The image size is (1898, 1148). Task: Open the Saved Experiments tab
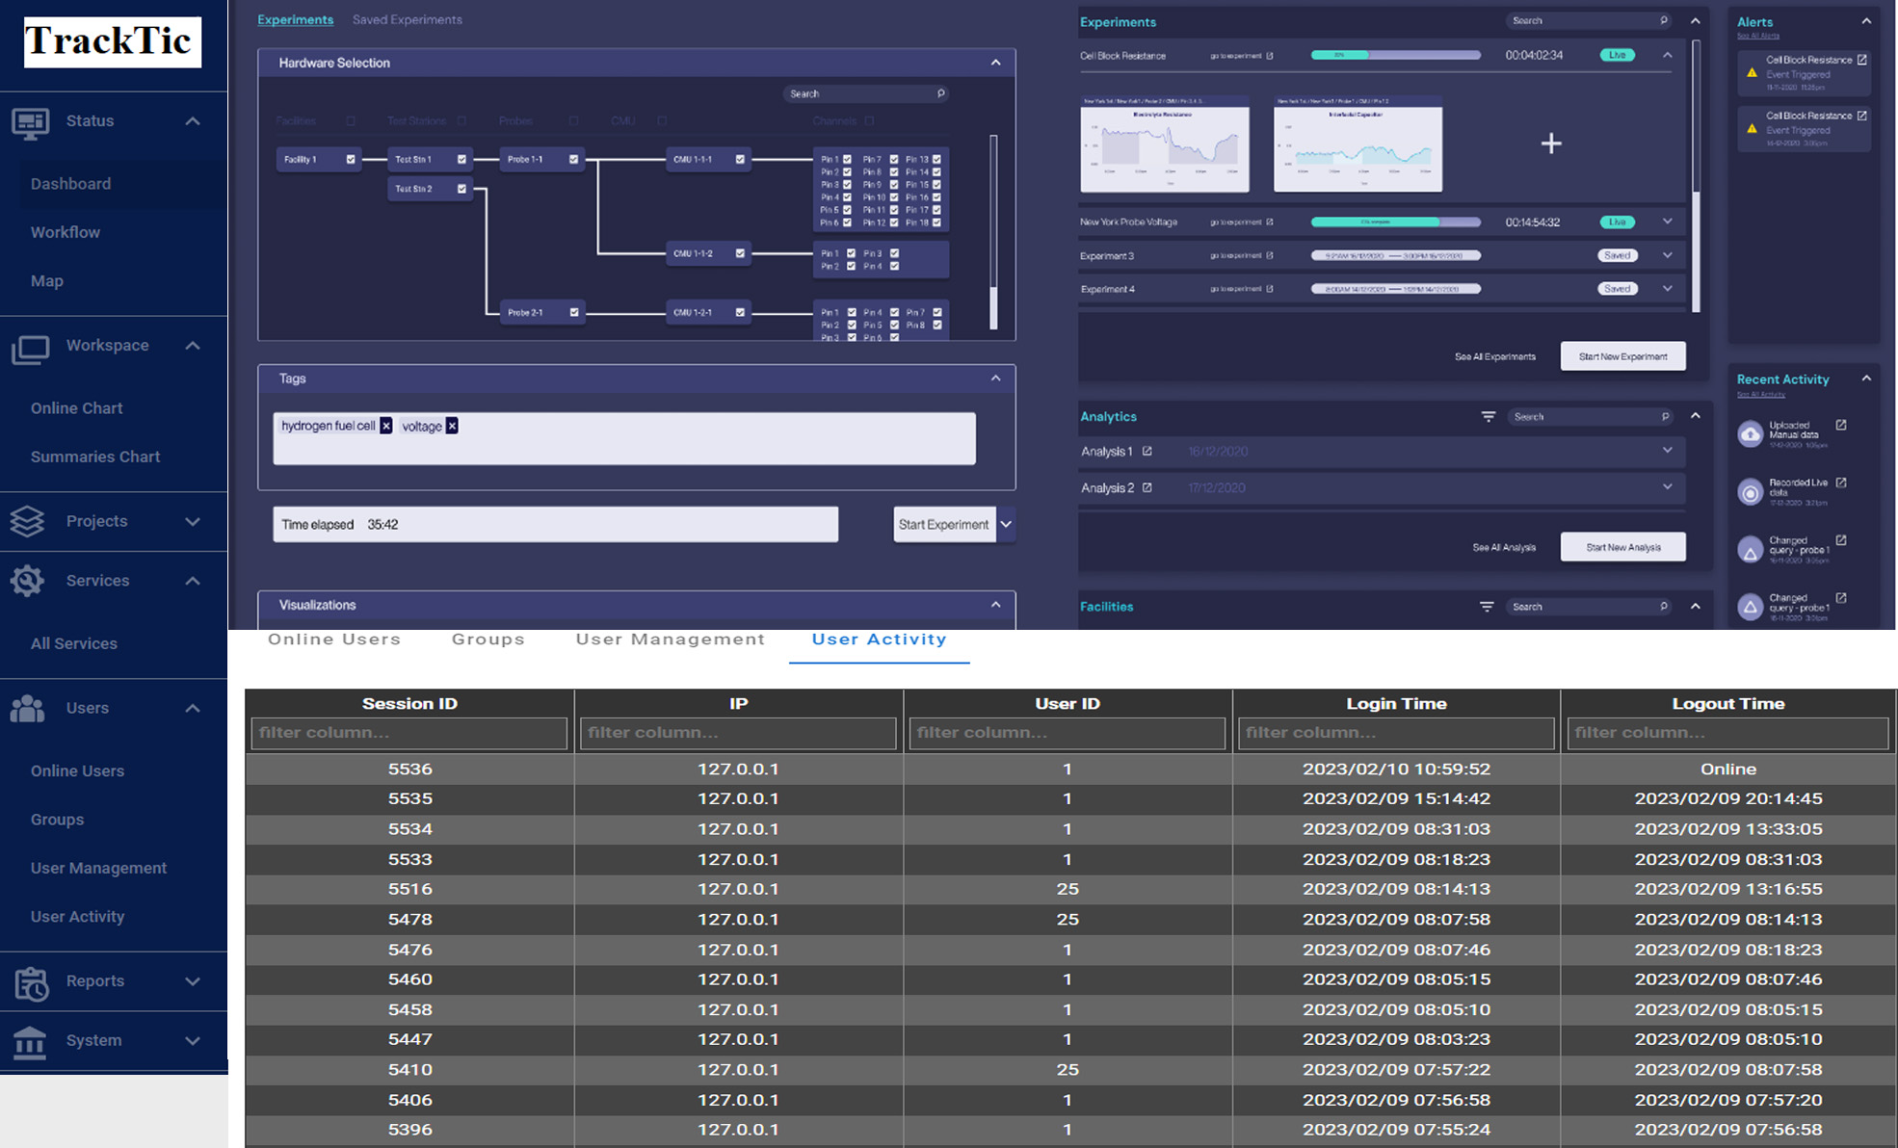(x=407, y=20)
